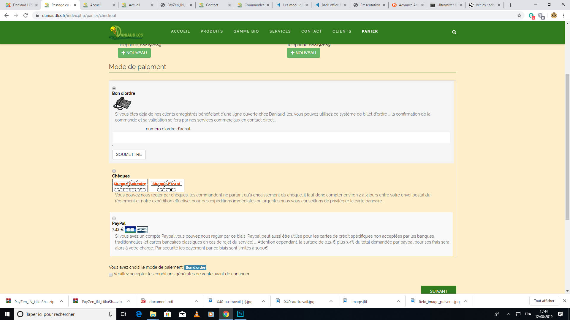Screen dimensions: 570x320
Task: Open Photoshop from the taskbar
Action: click(240, 314)
